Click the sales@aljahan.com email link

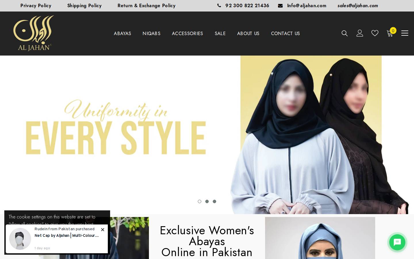(x=358, y=5)
